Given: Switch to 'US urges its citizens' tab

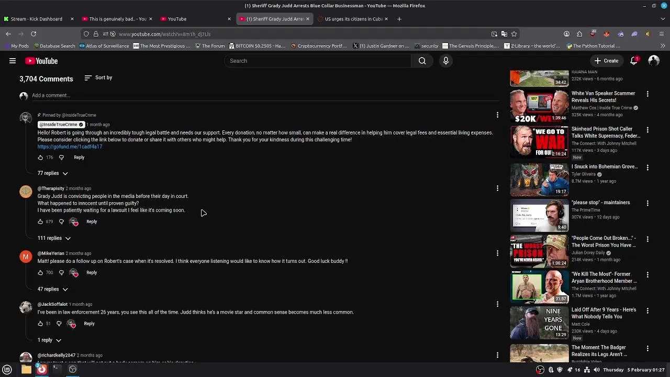Looking at the screenshot, I should (353, 19).
